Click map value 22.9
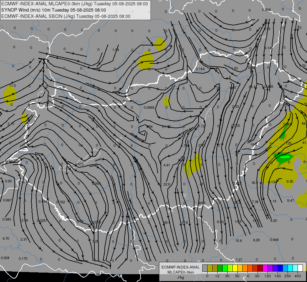The width and height of the screenshot is (307, 282). (167, 184)
